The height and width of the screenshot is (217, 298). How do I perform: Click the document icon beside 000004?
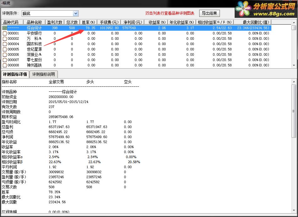(5, 44)
